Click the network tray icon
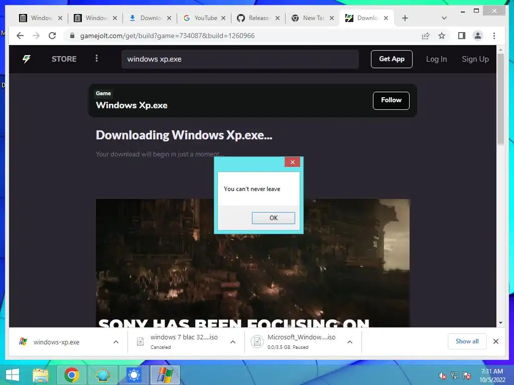This screenshot has width=514, height=385. tap(455, 375)
